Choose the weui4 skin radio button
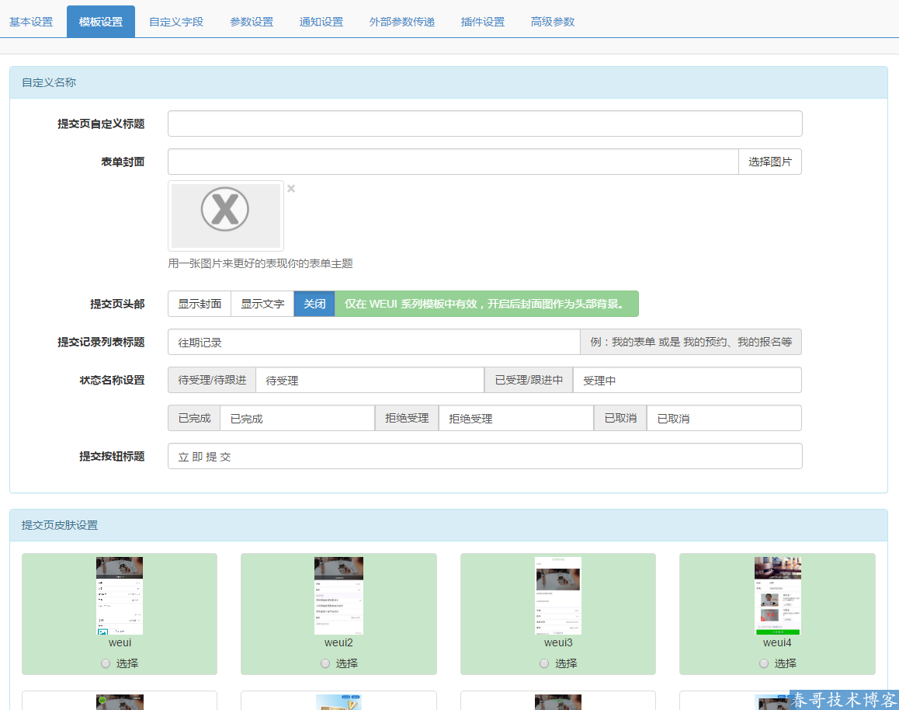The image size is (899, 710). coord(764,663)
